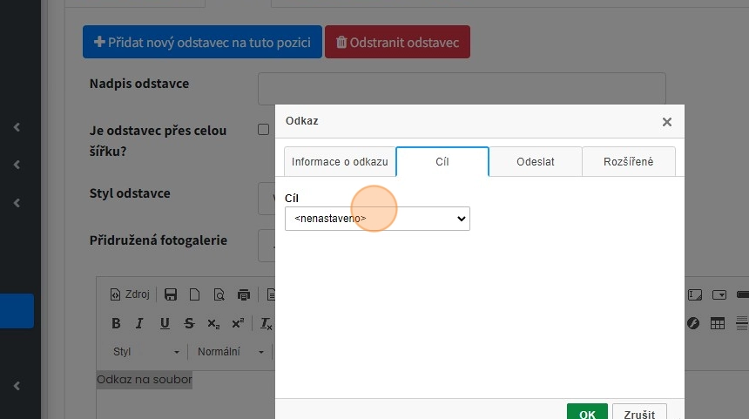Toggle Italic formatting in the editor
This screenshot has height=419, width=749.
click(138, 323)
